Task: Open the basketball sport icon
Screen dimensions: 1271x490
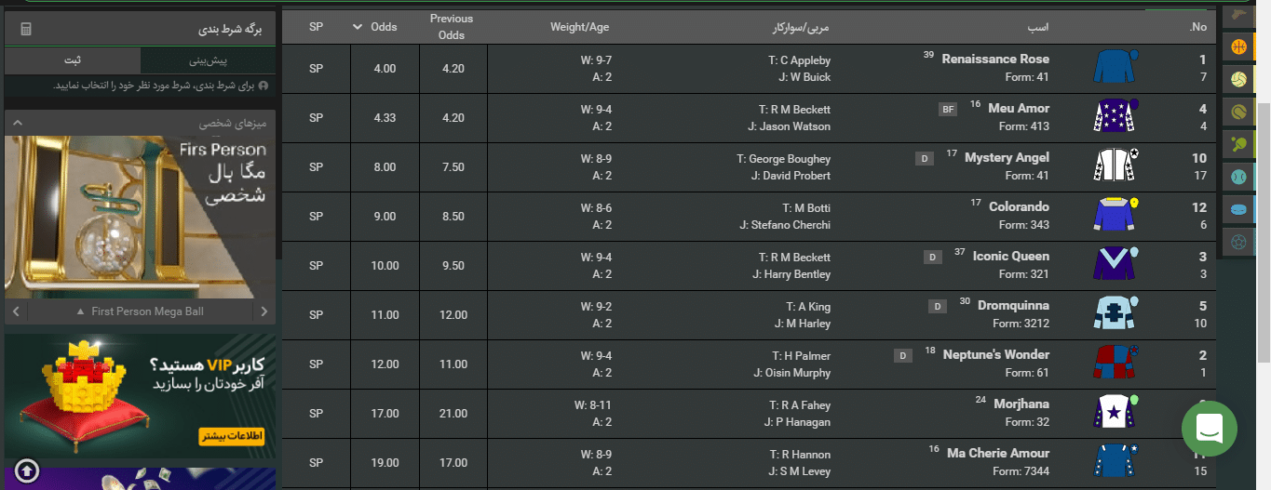Action: 1239,46
